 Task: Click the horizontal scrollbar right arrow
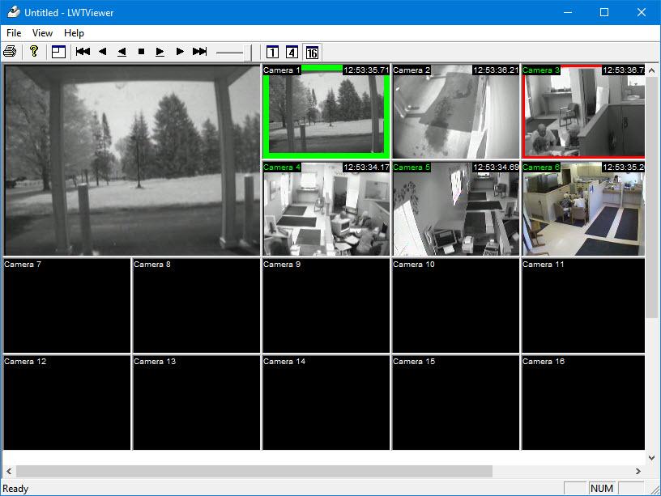point(638,471)
